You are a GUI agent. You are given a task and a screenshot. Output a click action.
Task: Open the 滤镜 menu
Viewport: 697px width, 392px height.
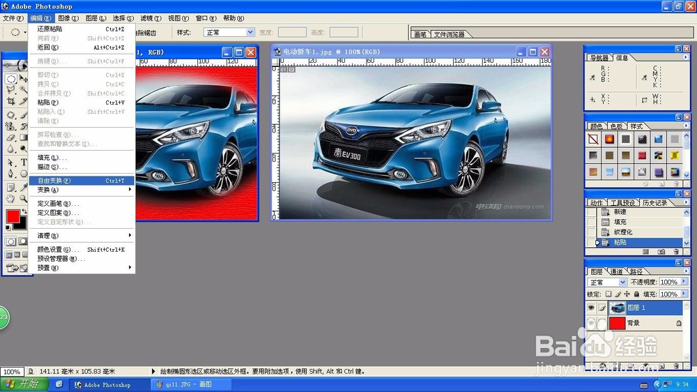tap(149, 18)
